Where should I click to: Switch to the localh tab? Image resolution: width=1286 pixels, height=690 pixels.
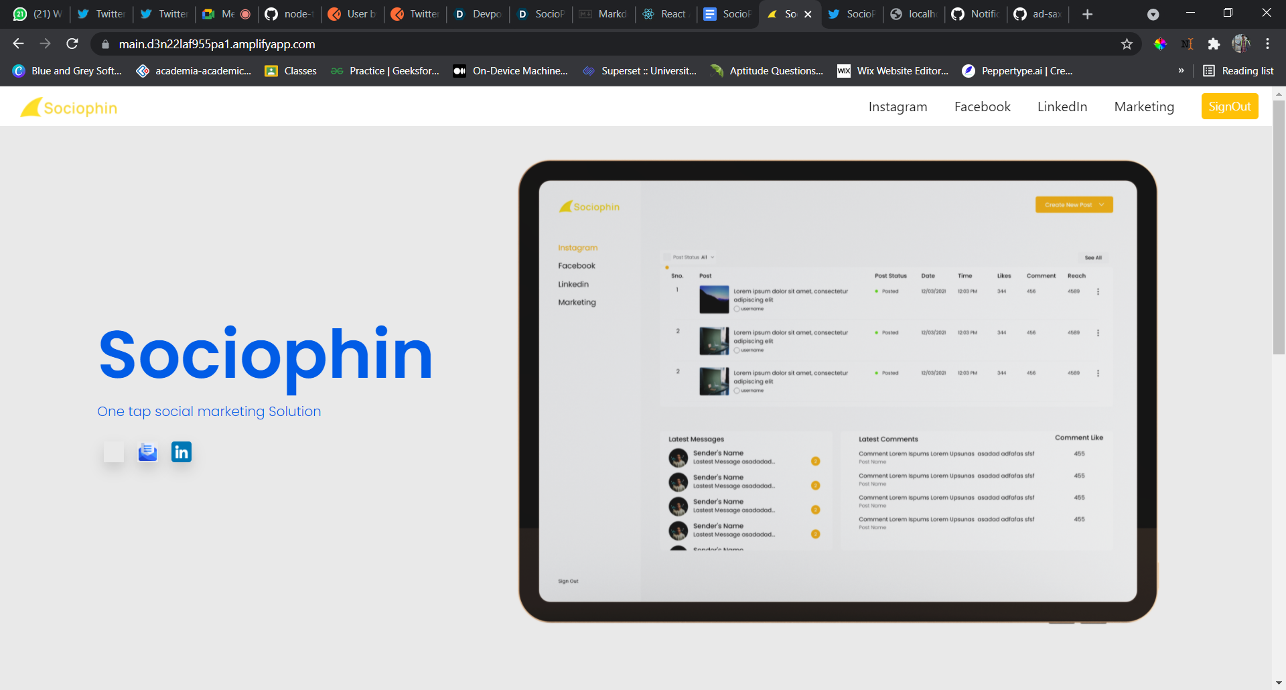tap(914, 14)
